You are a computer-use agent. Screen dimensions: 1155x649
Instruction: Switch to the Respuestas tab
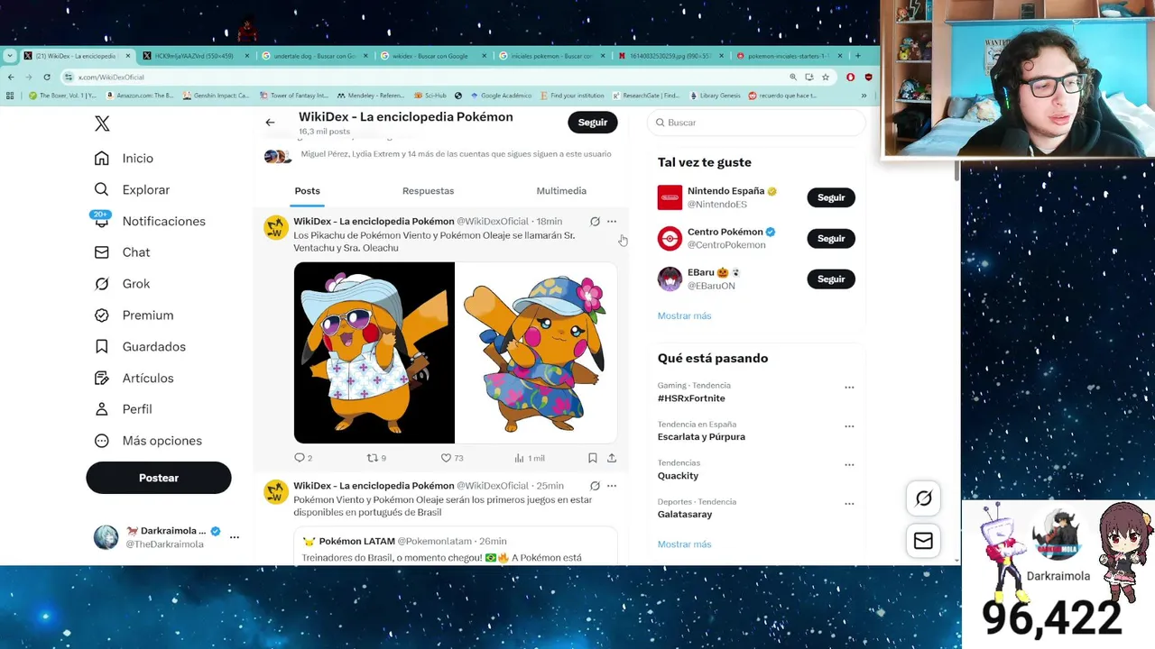coord(428,190)
